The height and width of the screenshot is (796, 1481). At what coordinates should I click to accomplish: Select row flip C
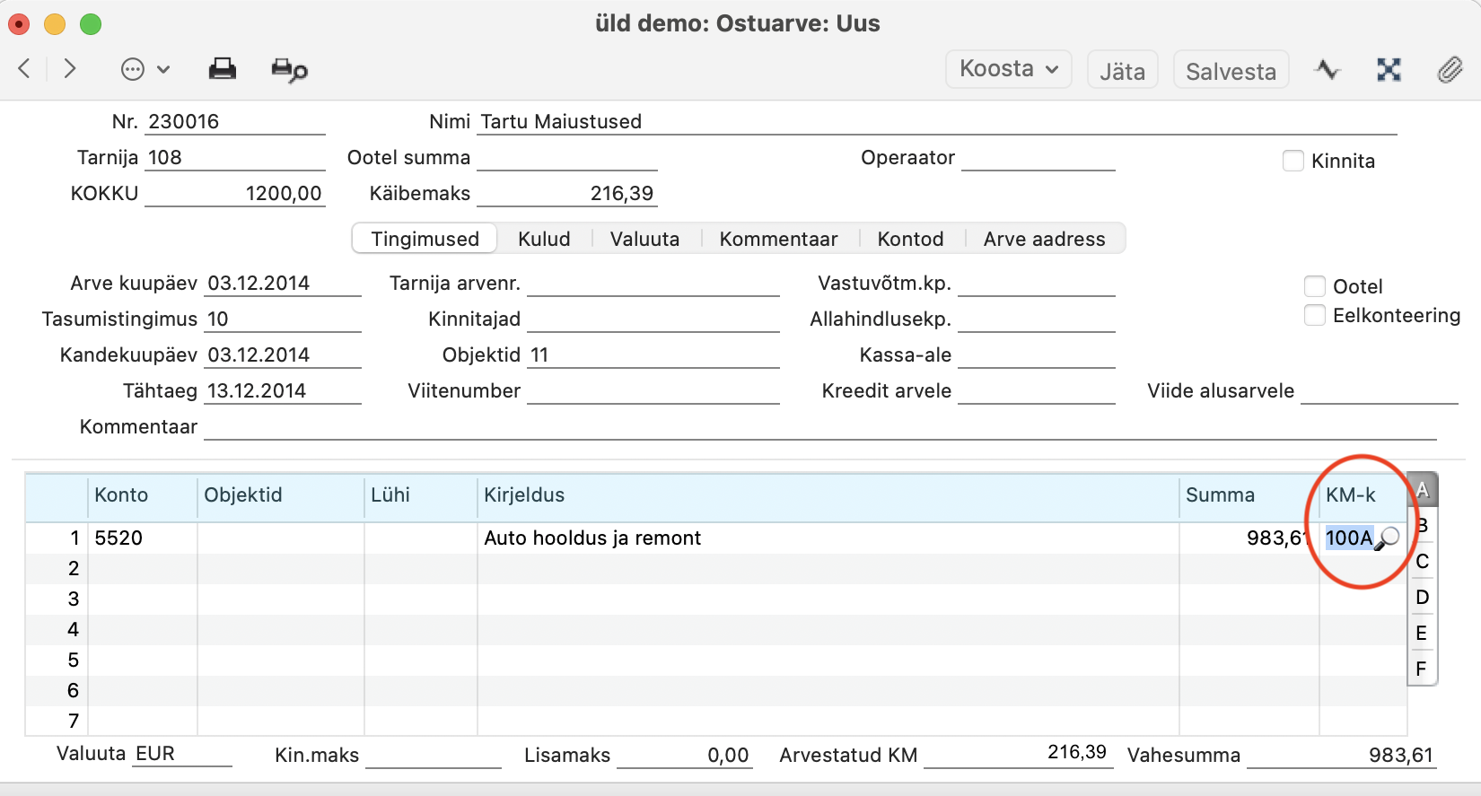(x=1422, y=562)
